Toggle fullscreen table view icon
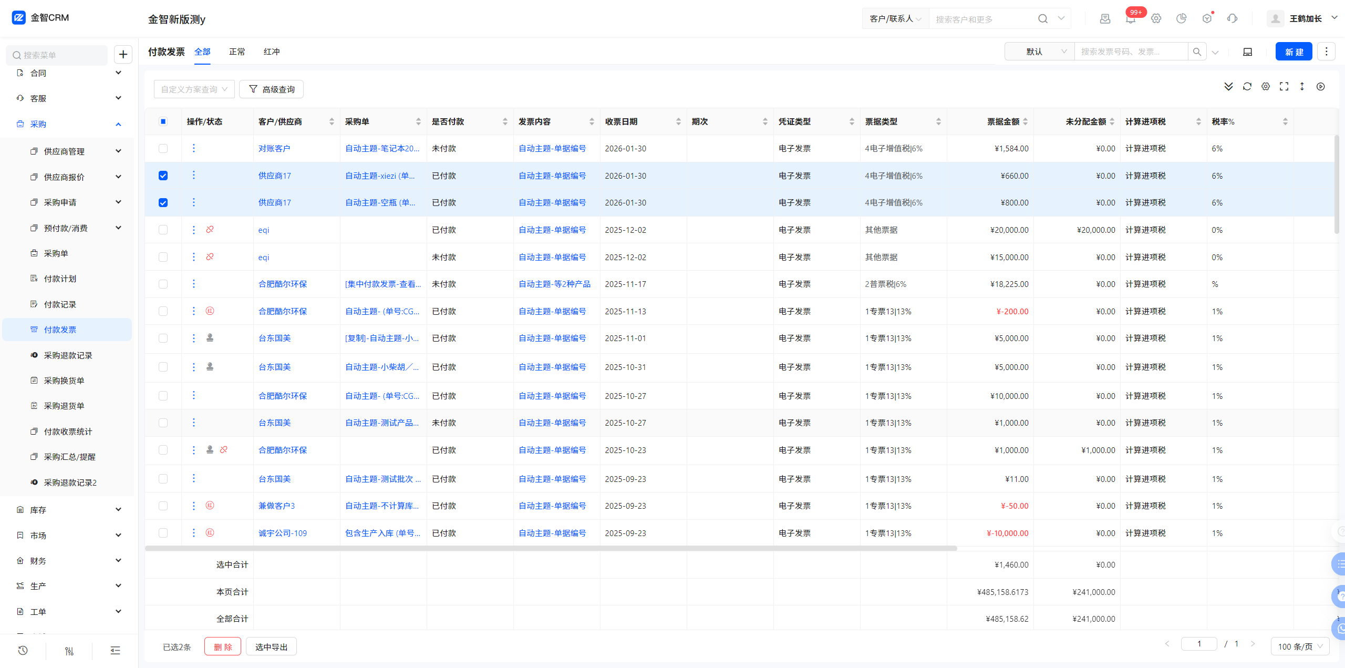The image size is (1345, 668). [1284, 87]
